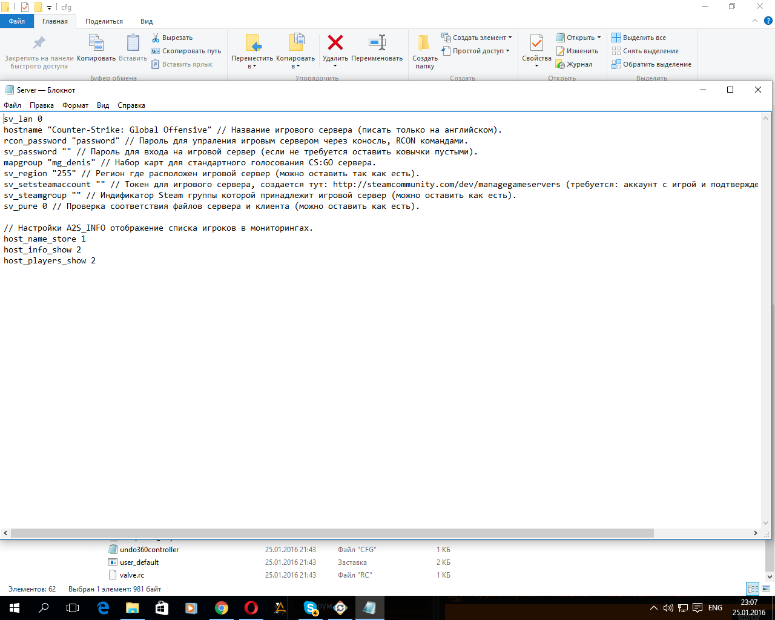Image resolution: width=775 pixels, height=620 pixels.
Task: Click Notepad's scroll down arrow
Action: [x=766, y=523]
